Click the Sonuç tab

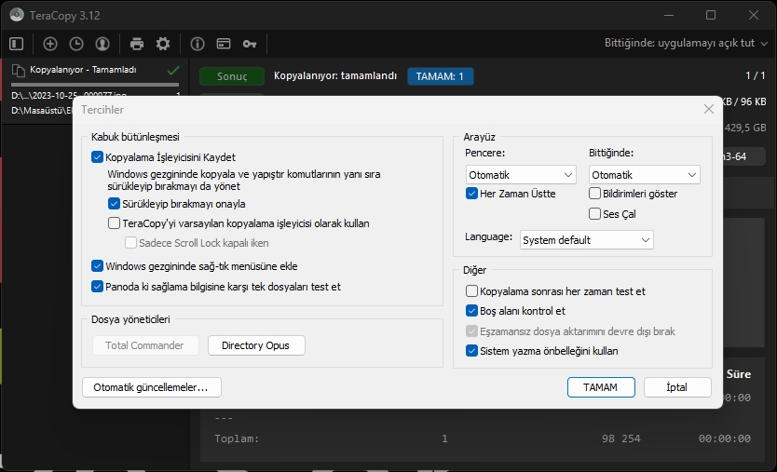(232, 76)
